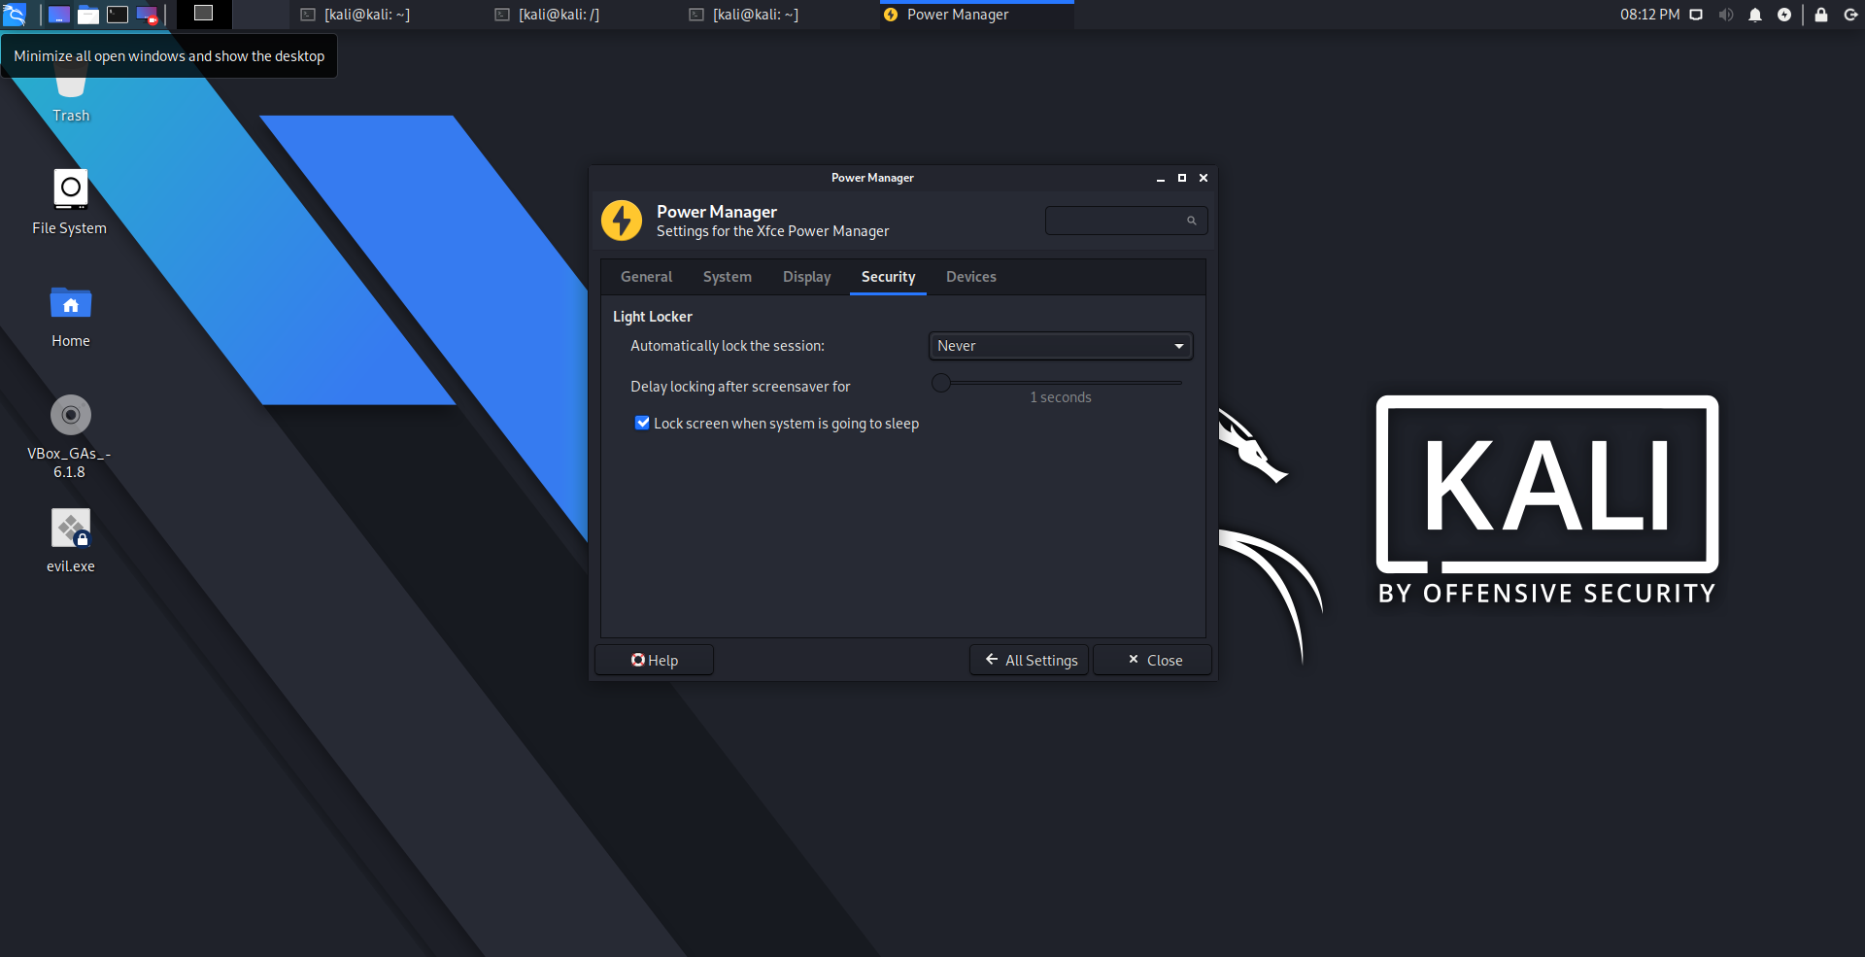Launch the file manager from the taskbar
Screen dimensions: 1865x957
click(x=87, y=15)
